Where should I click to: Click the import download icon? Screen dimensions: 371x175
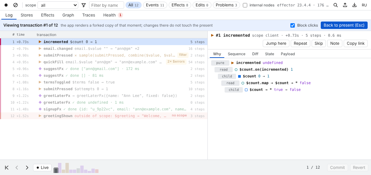(x=354, y=5)
